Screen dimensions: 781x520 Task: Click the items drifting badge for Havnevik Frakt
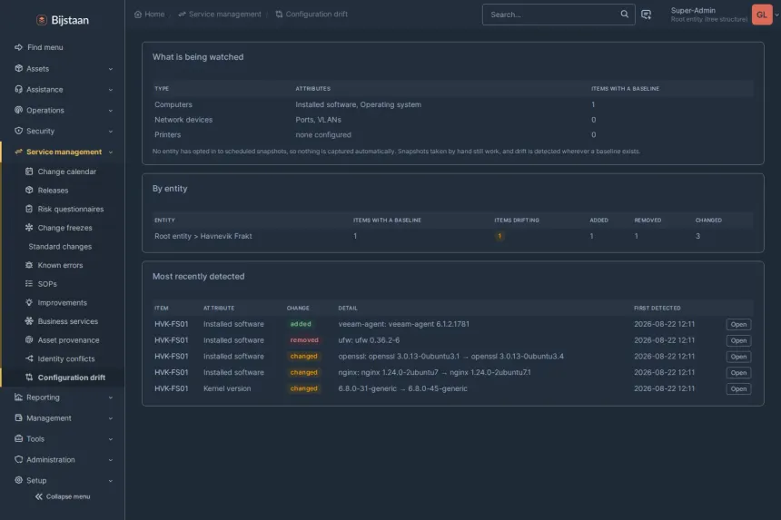(x=499, y=236)
